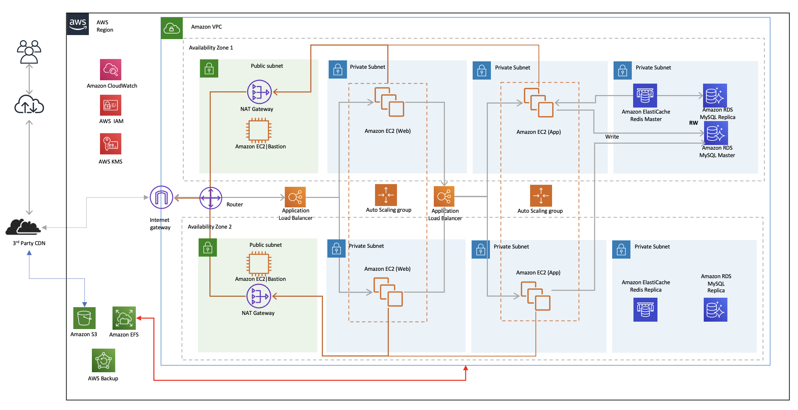Select the 'Availability Zone 2' label
Image resolution: width=798 pixels, height=410 pixels.
click(210, 227)
